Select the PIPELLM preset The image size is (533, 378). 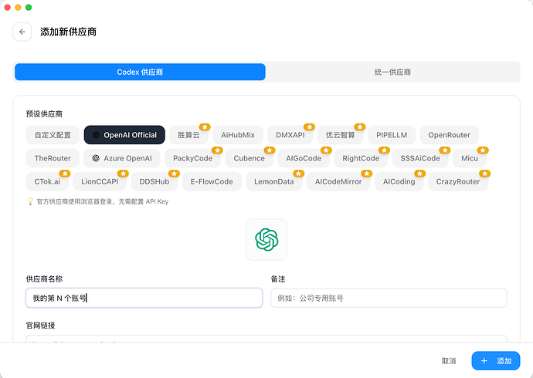click(x=392, y=135)
